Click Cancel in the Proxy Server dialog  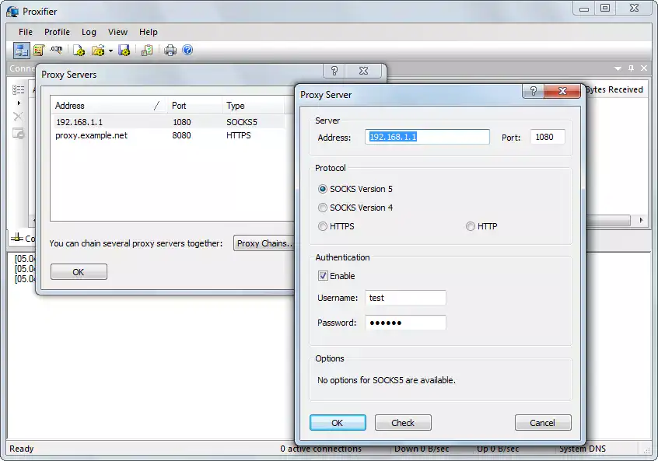pyautogui.click(x=542, y=423)
